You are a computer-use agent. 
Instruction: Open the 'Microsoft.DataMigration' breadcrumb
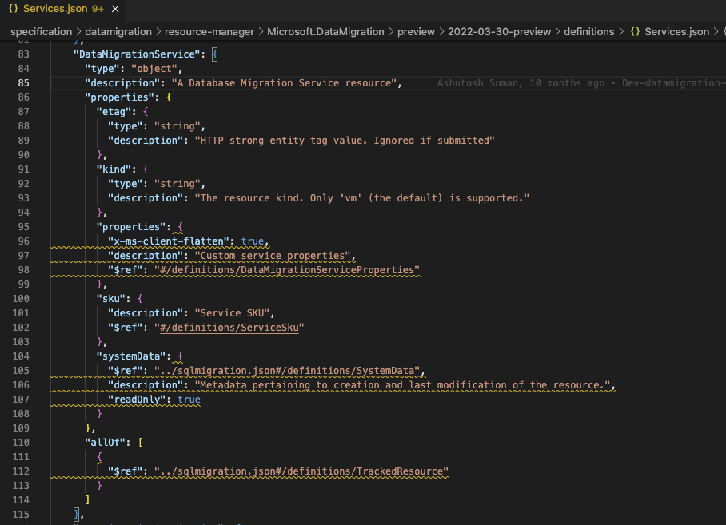[325, 31]
